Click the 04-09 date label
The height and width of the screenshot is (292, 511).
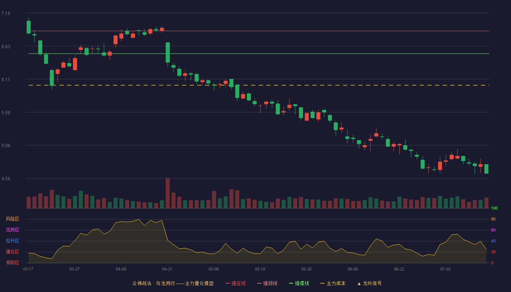point(121,269)
